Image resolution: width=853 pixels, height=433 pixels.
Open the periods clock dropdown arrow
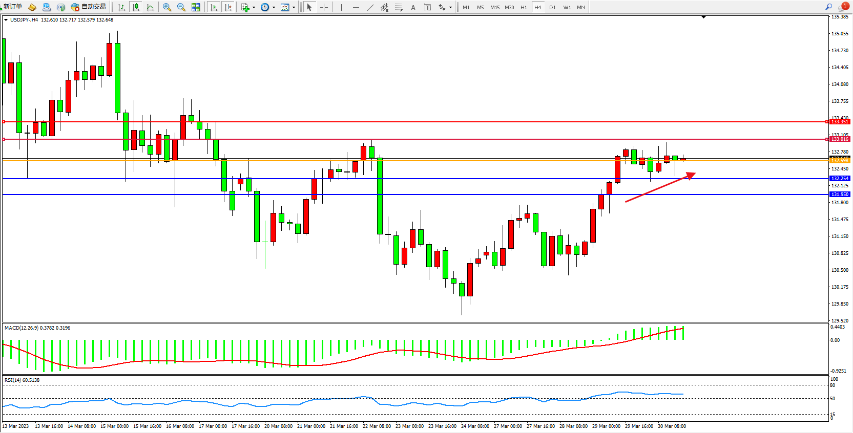tap(274, 7)
